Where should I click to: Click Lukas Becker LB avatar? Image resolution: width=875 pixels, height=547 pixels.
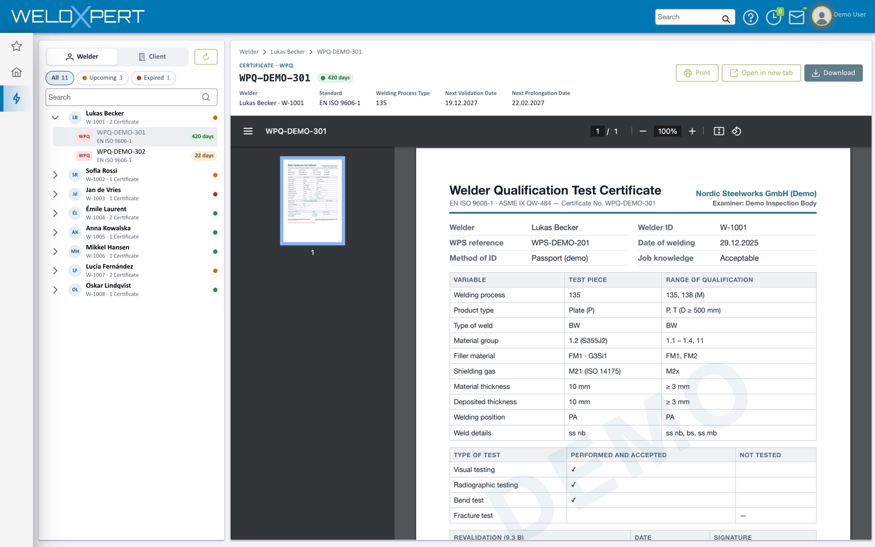click(75, 118)
